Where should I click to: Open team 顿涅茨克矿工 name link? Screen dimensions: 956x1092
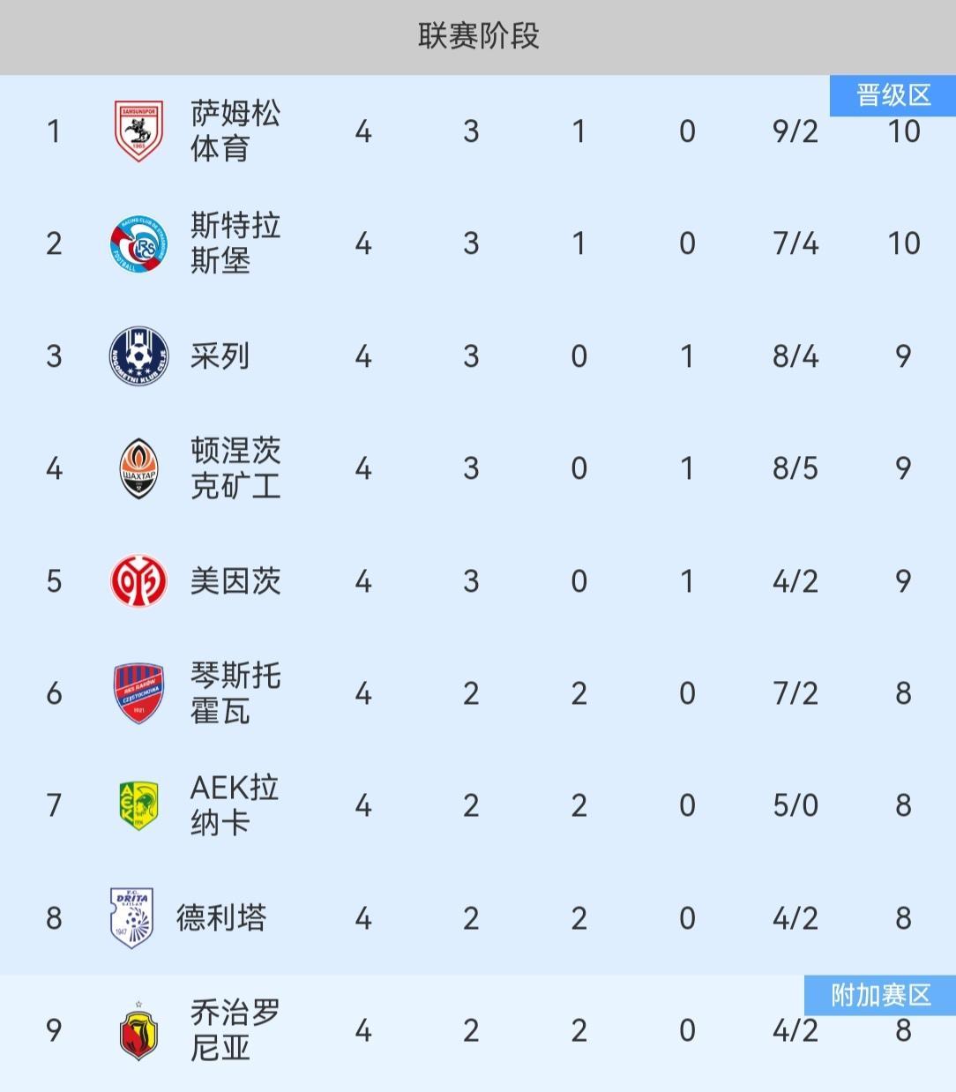pyautogui.click(x=235, y=468)
